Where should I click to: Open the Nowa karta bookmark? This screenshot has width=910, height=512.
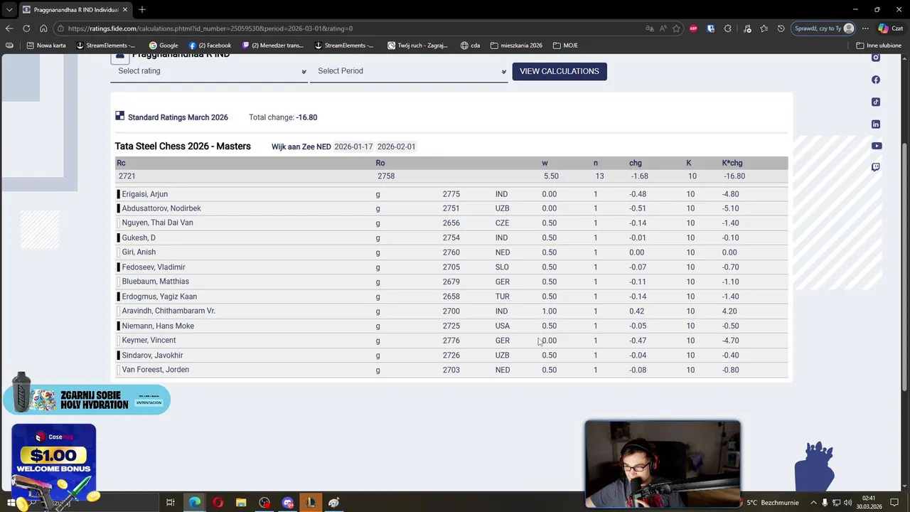[46, 46]
